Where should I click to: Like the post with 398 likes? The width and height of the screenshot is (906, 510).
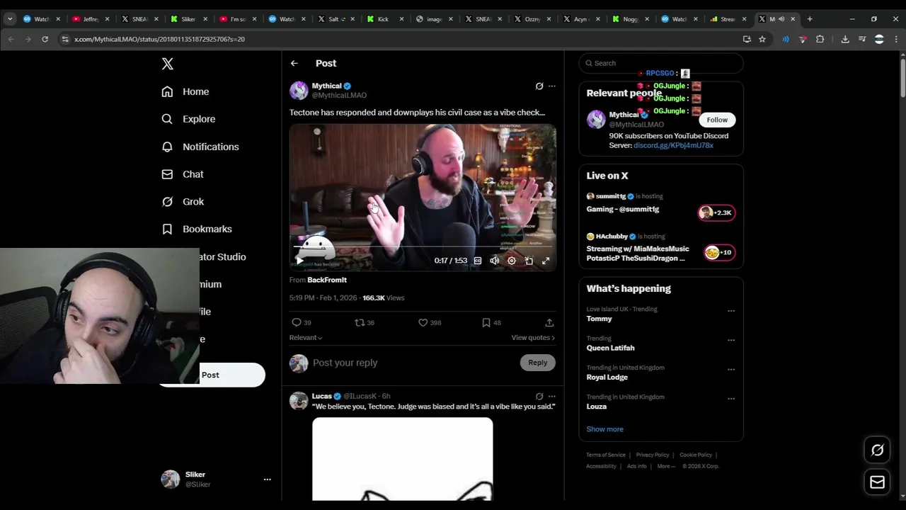(x=430, y=322)
